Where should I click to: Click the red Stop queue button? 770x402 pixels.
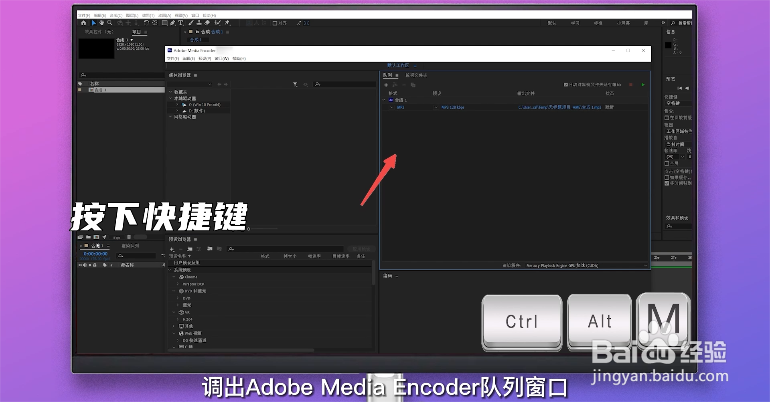(631, 85)
